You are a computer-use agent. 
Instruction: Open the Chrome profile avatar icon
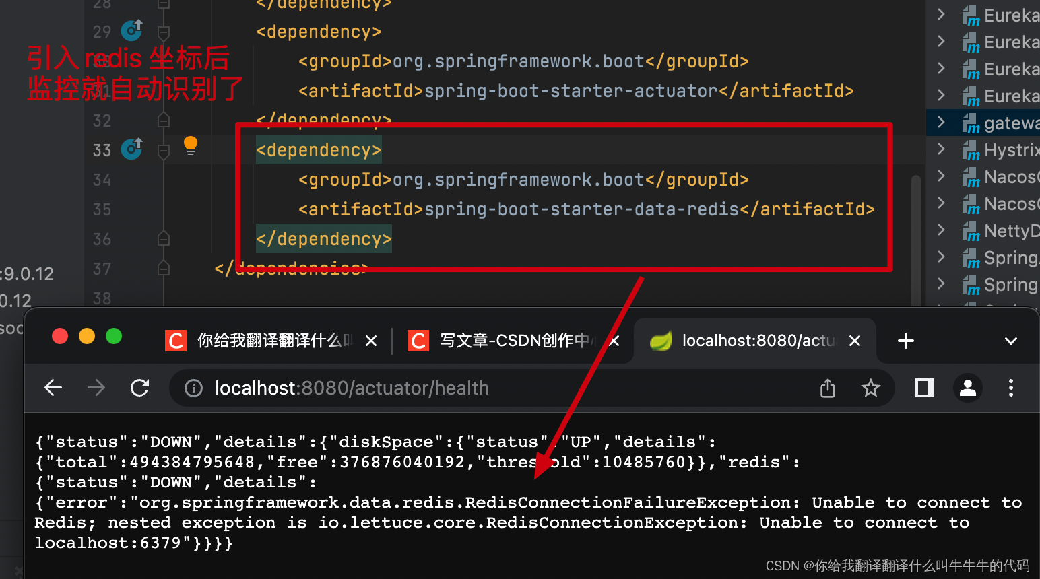(968, 388)
